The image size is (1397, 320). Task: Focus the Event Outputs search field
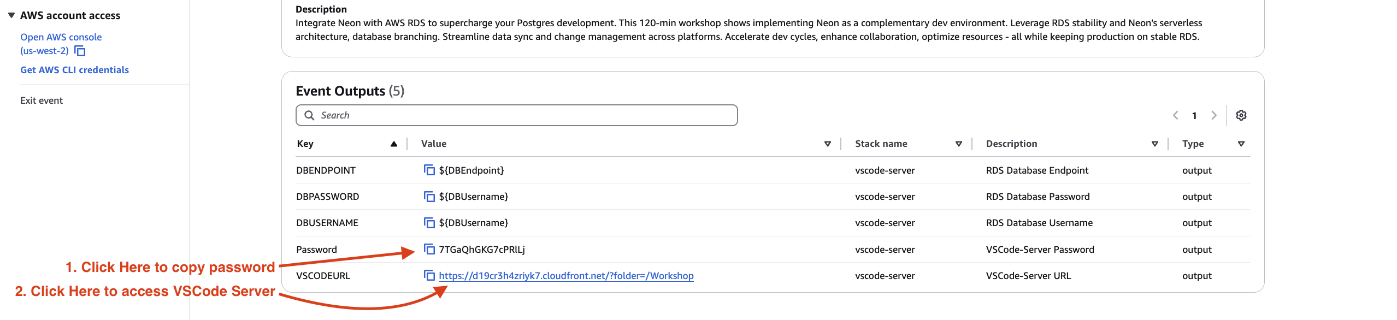[x=516, y=115]
